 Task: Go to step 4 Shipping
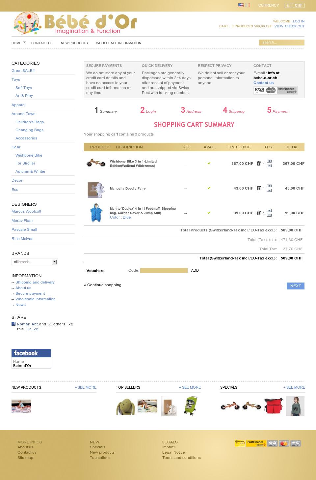tap(233, 110)
